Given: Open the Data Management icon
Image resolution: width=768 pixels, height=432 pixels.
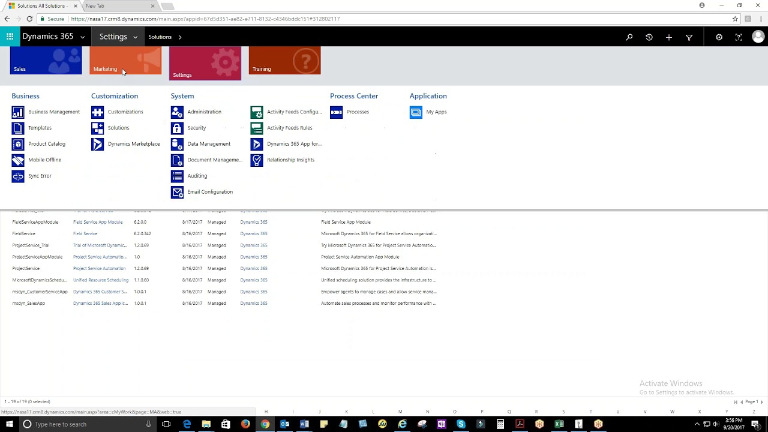Looking at the screenshot, I should [177, 144].
